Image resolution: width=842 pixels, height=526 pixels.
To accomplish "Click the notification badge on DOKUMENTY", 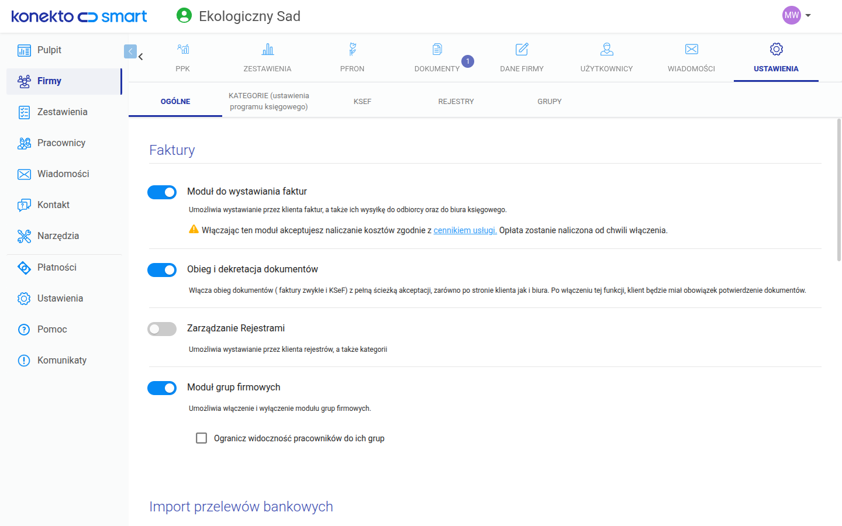I will click(x=468, y=61).
